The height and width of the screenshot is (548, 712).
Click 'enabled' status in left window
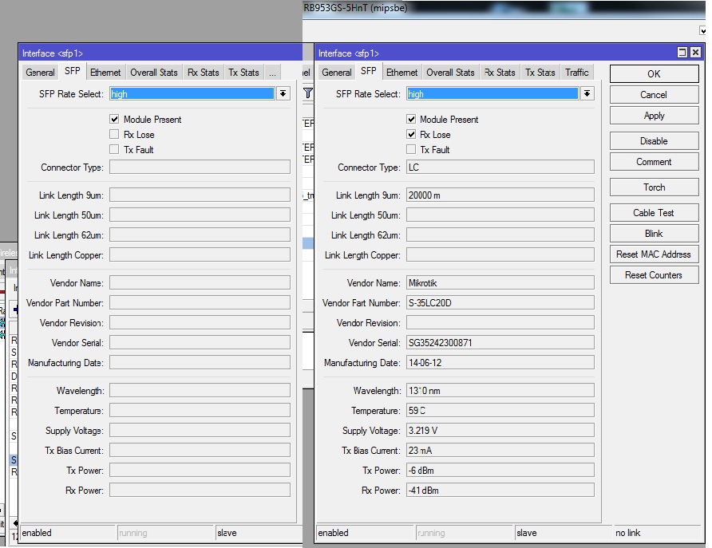point(37,533)
